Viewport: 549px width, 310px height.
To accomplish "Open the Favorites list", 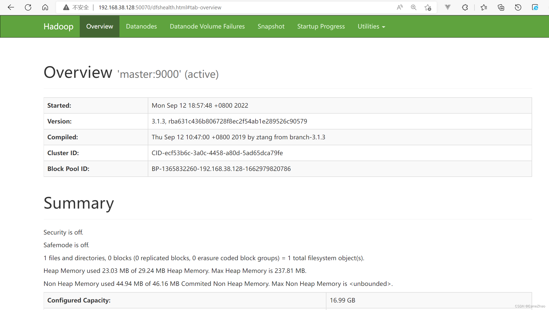I will [x=484, y=7].
